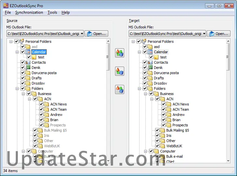Open the Target MS Outlook File dropdown

pos(204,34)
